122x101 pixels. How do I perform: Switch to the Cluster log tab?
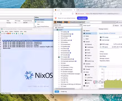click(x=64, y=92)
